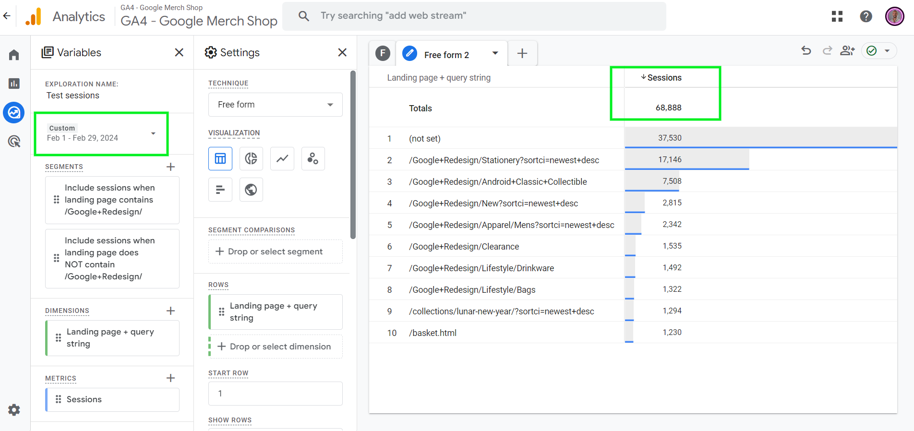The height and width of the screenshot is (431, 914).
Task: Click the undo arrow icon
Action: 806,51
